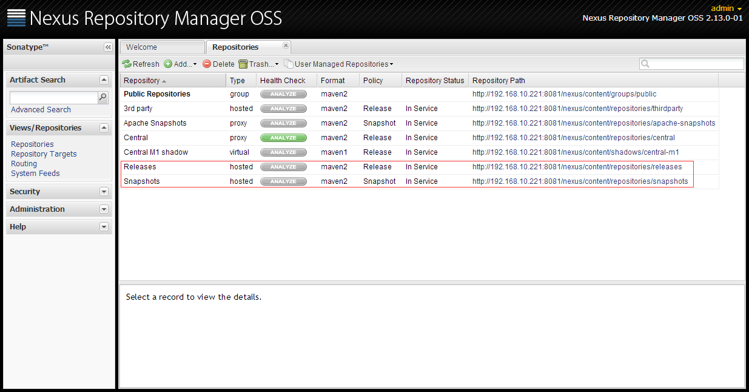Open the repositories/releases URL
This screenshot has width=749, height=392.
tap(577, 167)
